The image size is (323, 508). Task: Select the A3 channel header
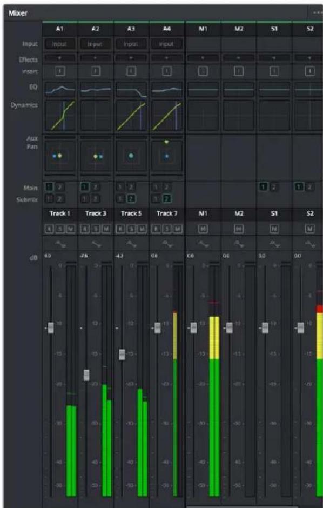[x=131, y=29]
